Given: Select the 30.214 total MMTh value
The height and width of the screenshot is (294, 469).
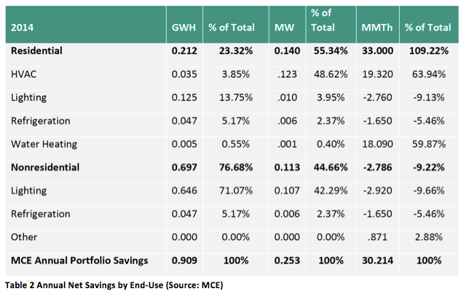Looking at the screenshot, I should pyautogui.click(x=378, y=260).
